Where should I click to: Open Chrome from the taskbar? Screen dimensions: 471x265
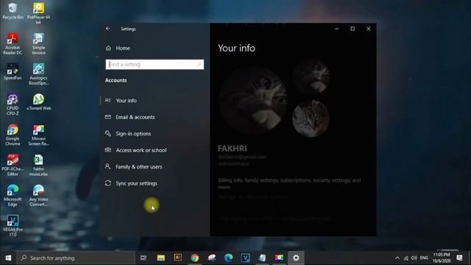[x=194, y=258]
